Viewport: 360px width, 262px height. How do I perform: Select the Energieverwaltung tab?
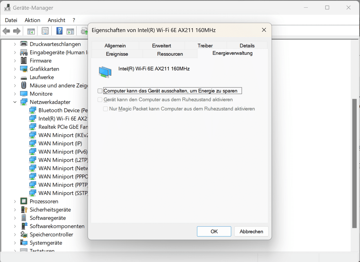[233, 53]
